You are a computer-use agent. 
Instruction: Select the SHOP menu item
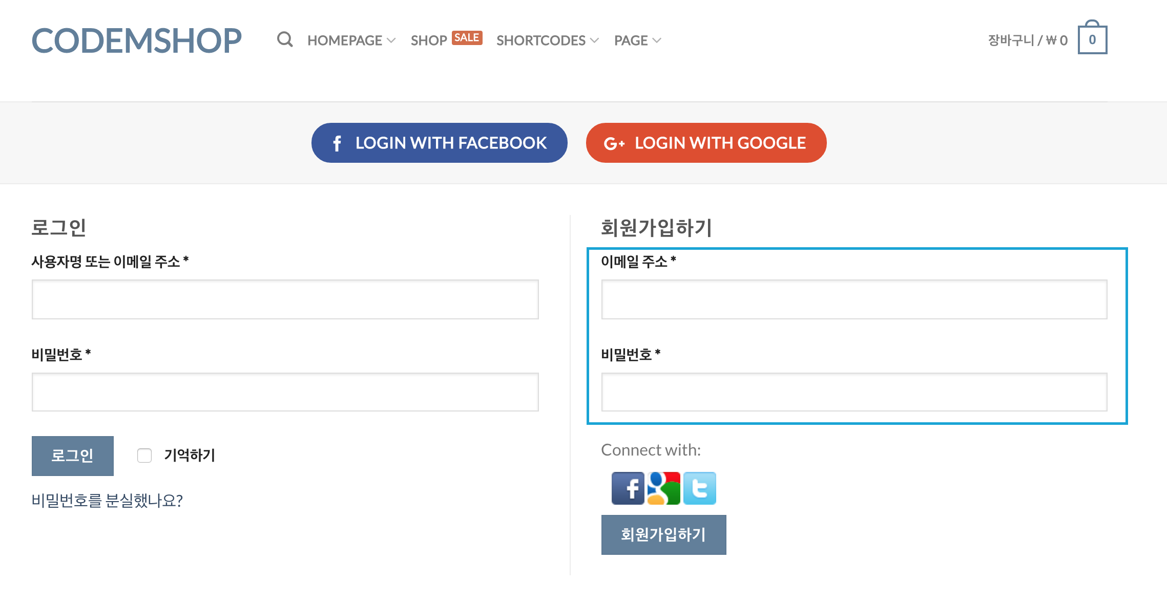(428, 40)
